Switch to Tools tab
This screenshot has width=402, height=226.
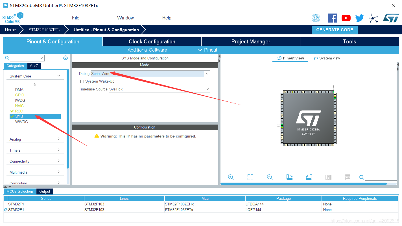coord(349,41)
